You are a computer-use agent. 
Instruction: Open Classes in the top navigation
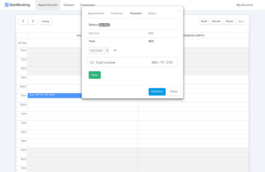69,5
